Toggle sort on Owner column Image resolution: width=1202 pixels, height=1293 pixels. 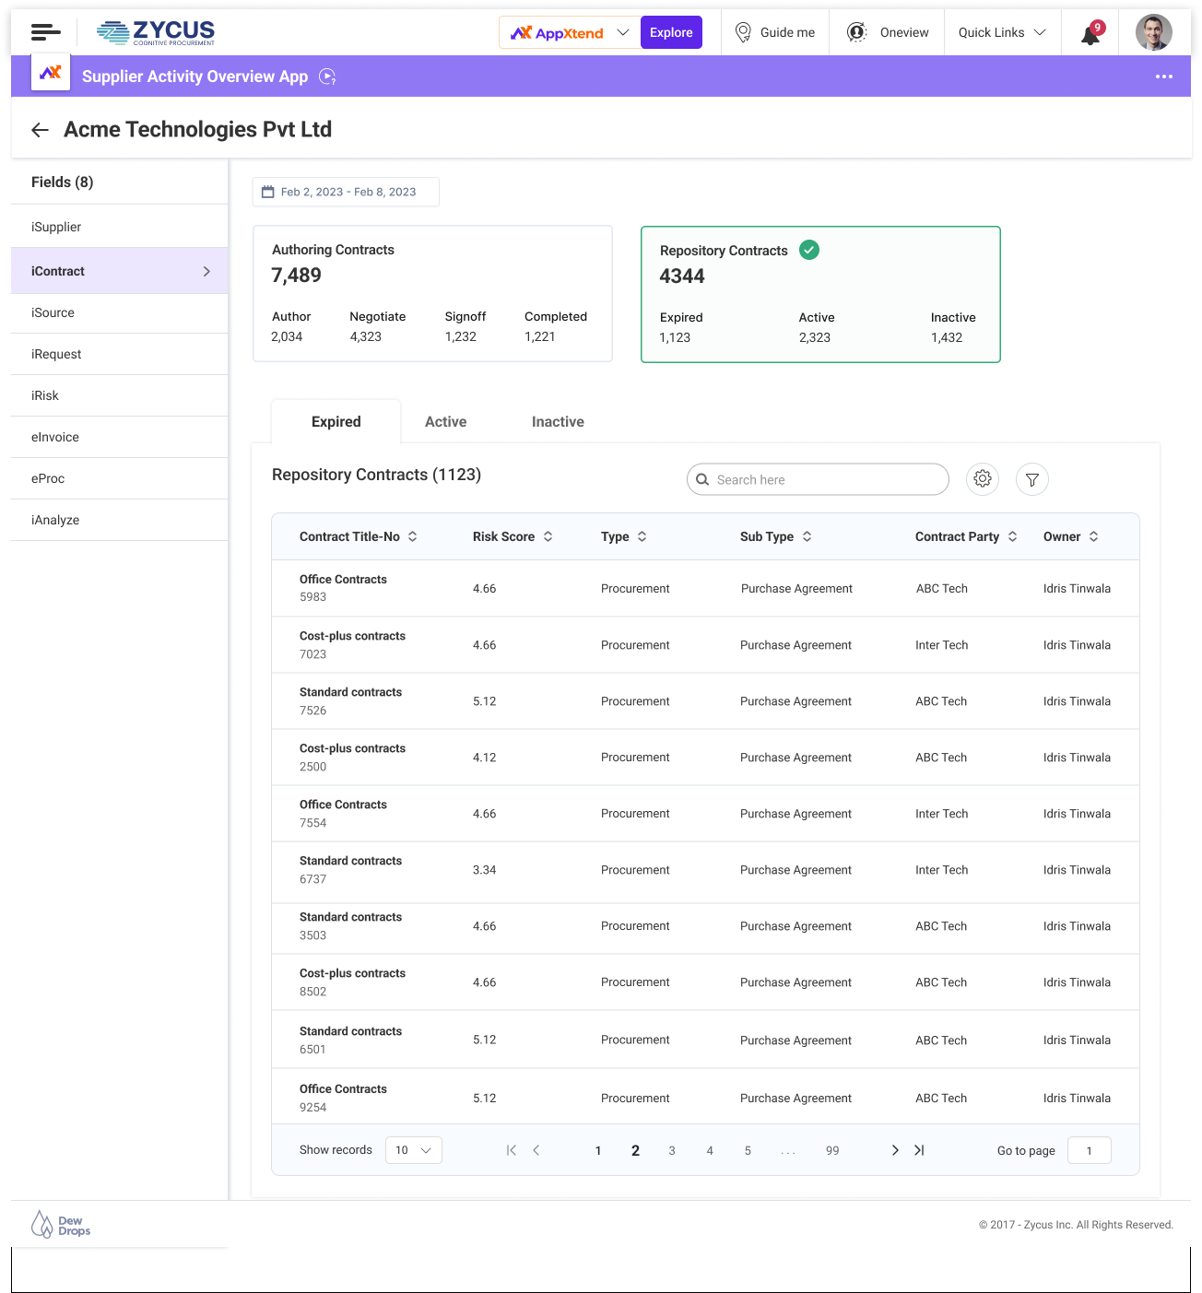click(1093, 536)
